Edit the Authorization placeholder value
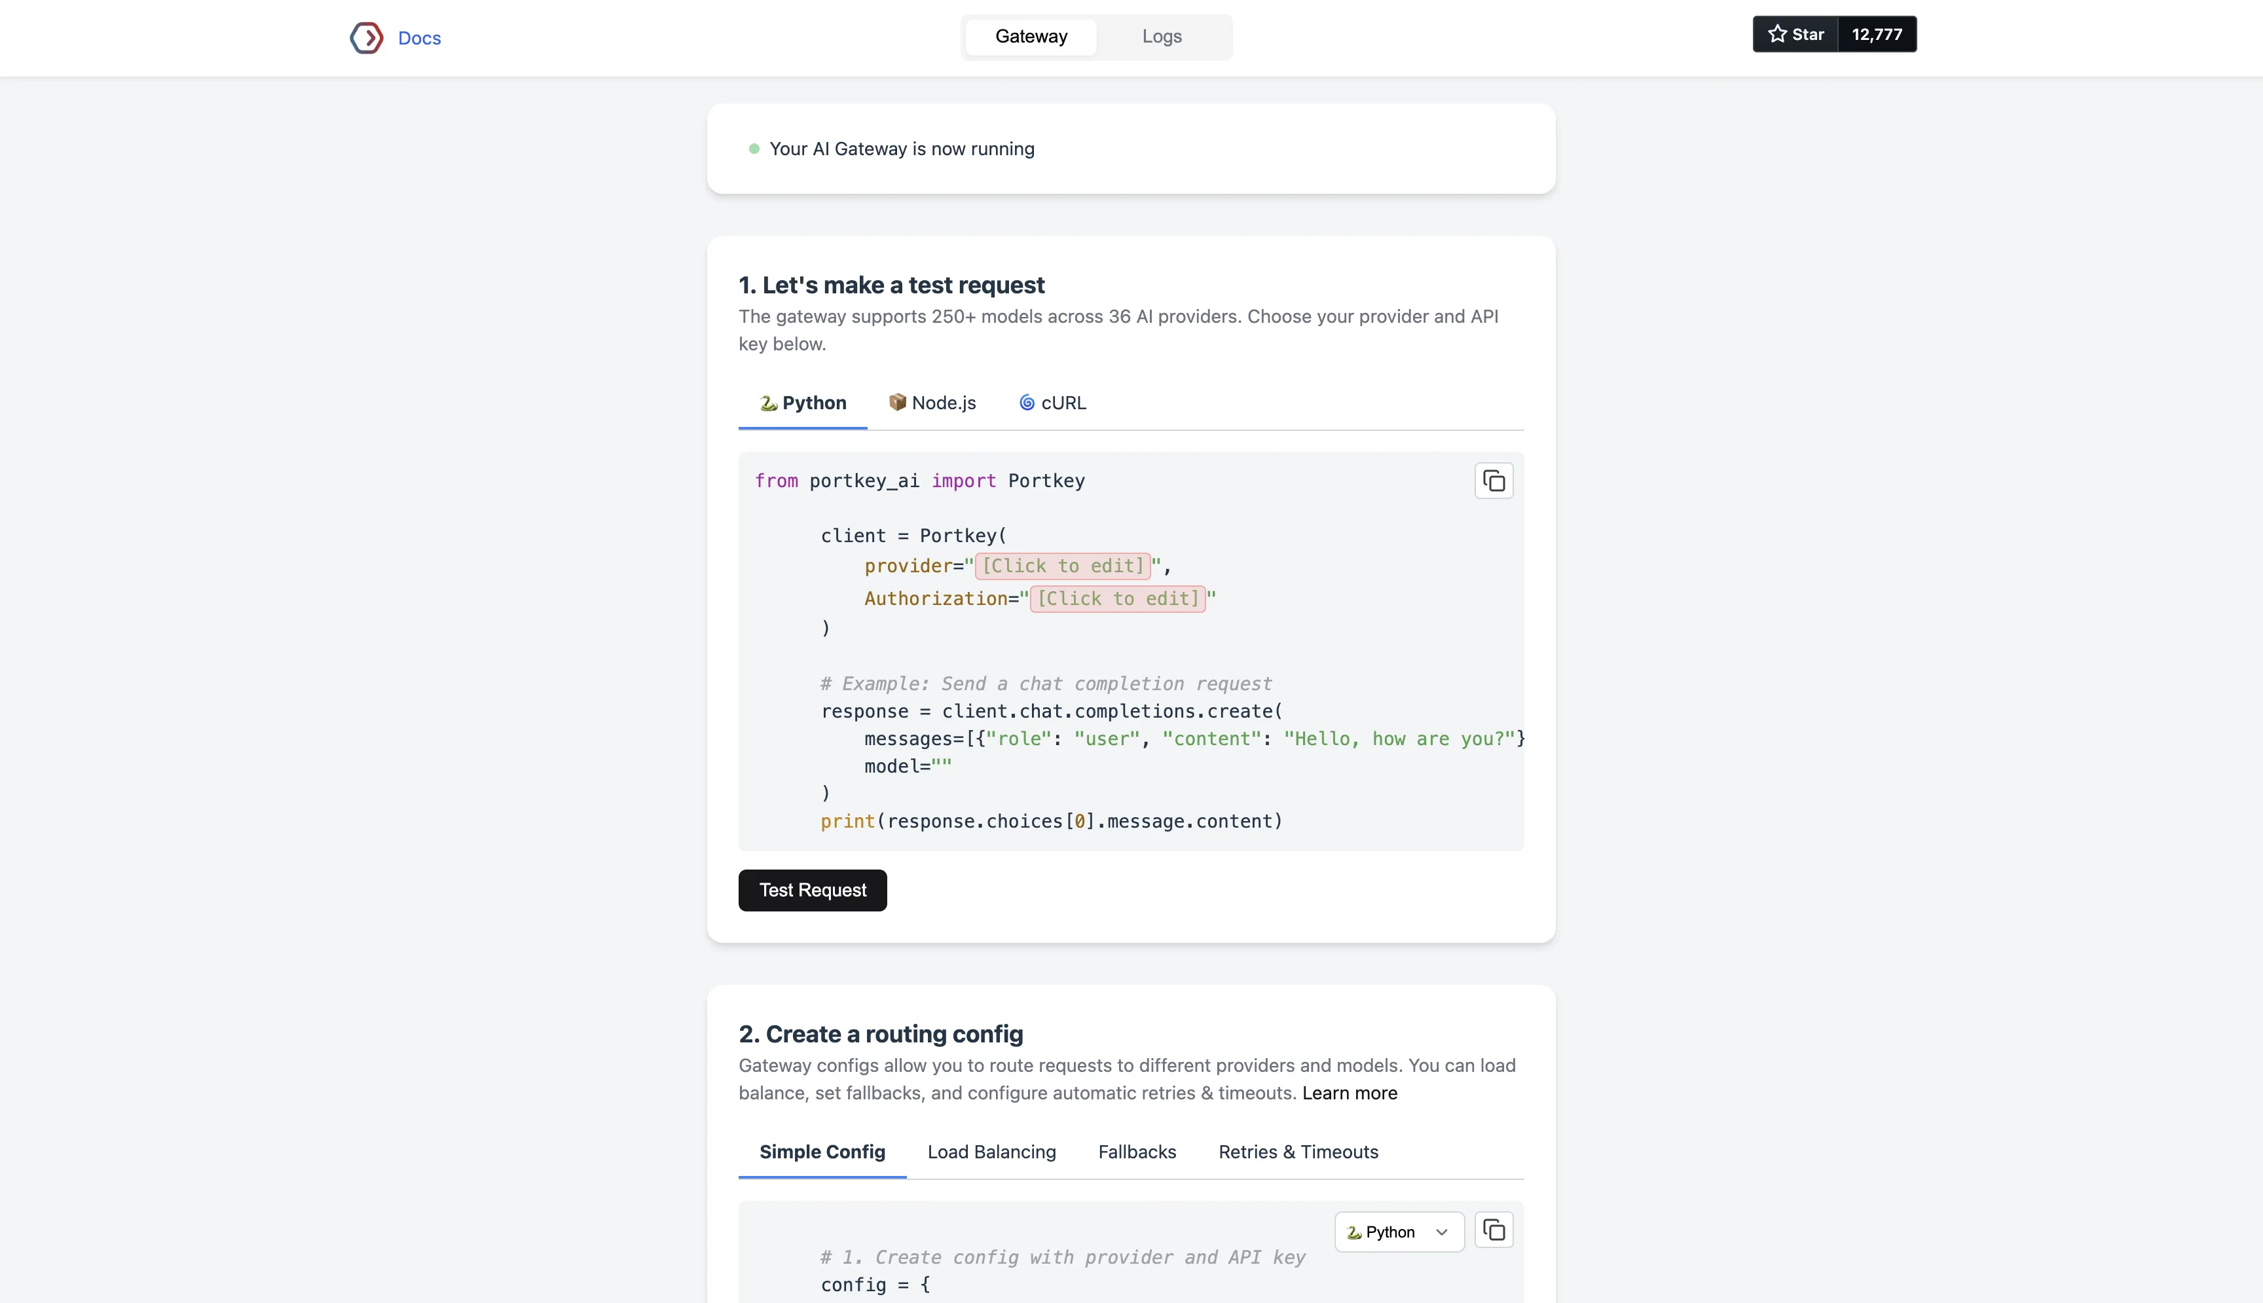The height and width of the screenshot is (1303, 2263). pyautogui.click(x=1118, y=598)
